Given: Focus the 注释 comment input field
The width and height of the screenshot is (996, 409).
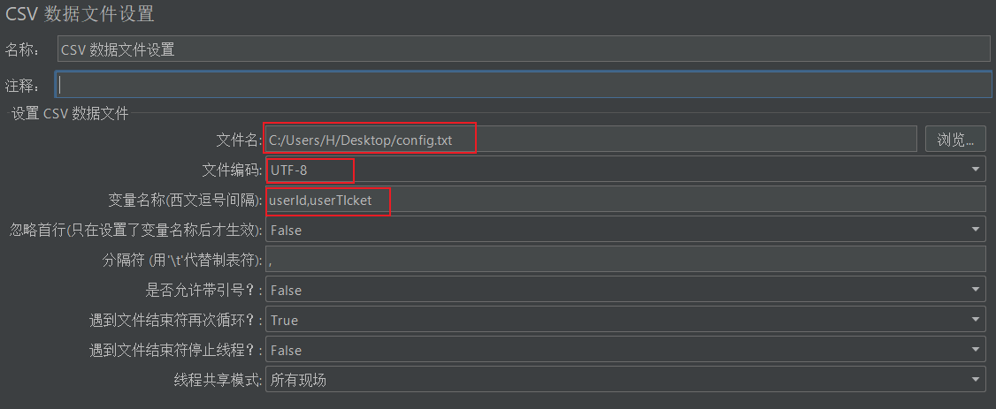Looking at the screenshot, I should pos(522,85).
